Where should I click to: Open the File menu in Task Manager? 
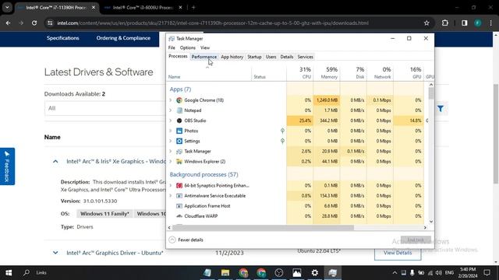click(172, 47)
